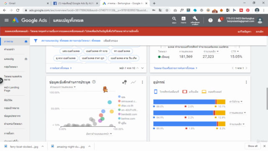Click the page vertical scrollbar
This screenshot has height=151, width=268.
point(267,99)
